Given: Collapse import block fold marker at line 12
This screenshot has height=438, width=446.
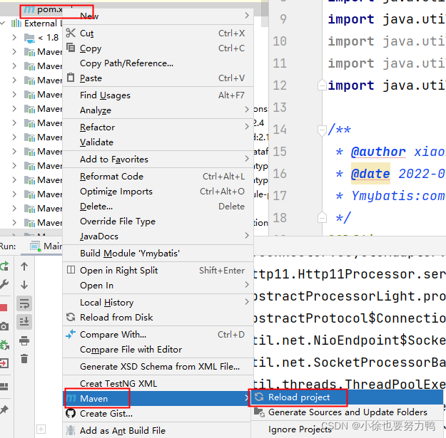Looking at the screenshot, I should point(322,85).
